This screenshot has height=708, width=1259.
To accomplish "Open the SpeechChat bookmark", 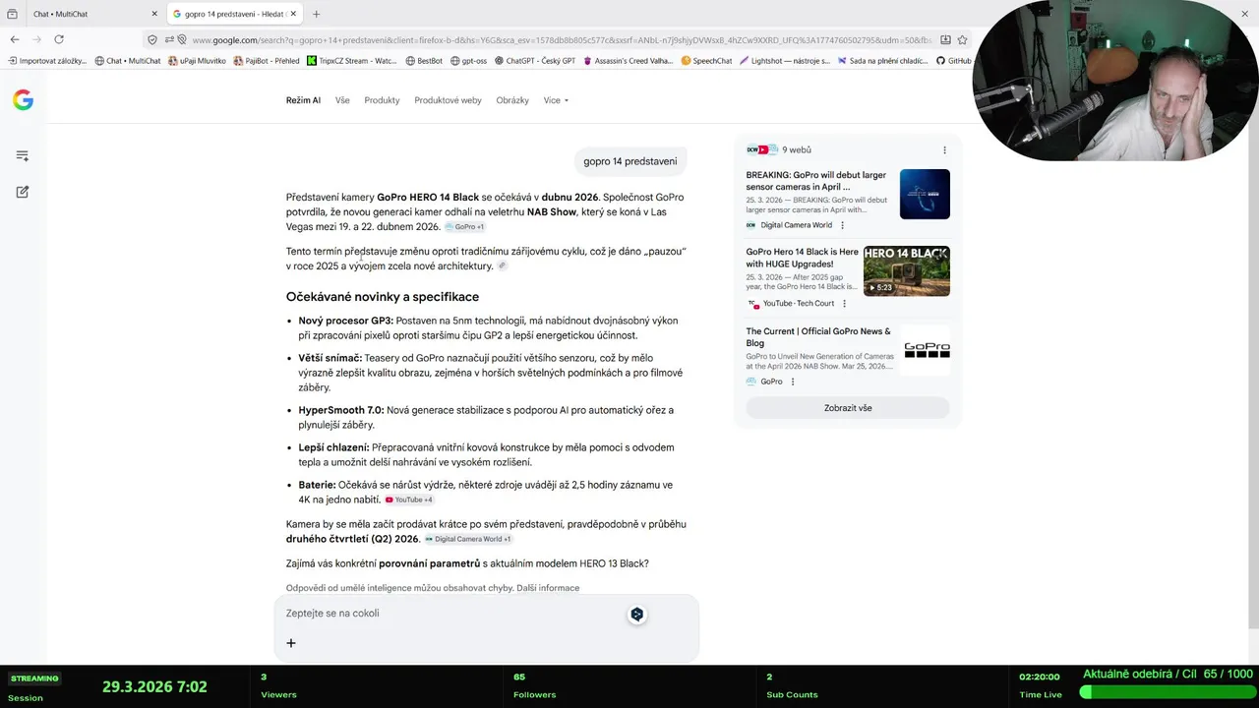I will click(706, 61).
